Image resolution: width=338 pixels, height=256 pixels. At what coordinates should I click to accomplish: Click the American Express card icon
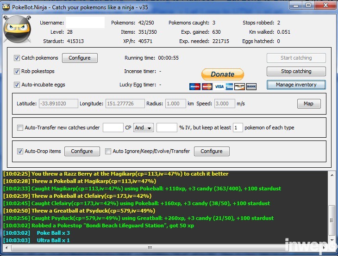(x=229, y=86)
